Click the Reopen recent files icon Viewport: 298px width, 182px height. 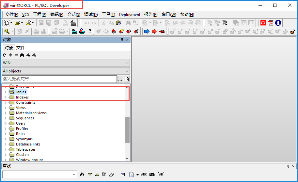pos(28,23)
